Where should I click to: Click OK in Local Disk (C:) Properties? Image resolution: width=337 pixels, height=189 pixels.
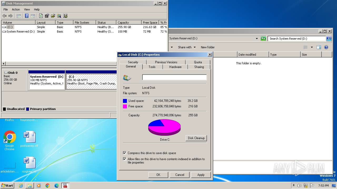click(x=158, y=175)
